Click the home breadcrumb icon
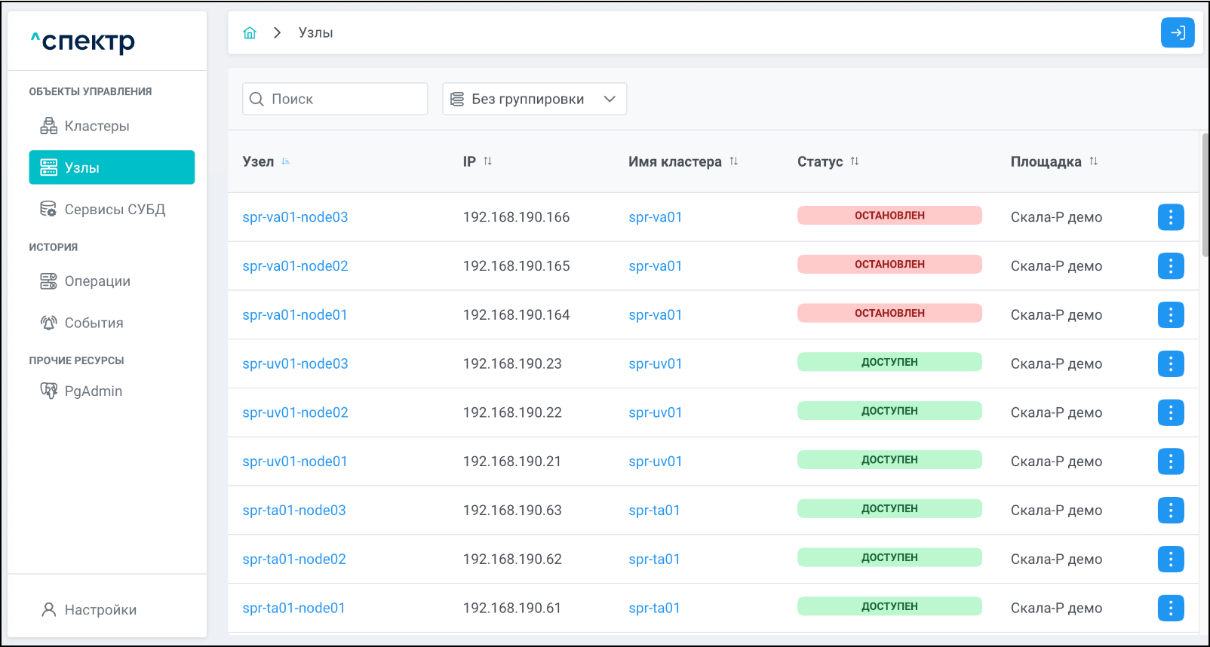The image size is (1210, 647). (x=250, y=32)
